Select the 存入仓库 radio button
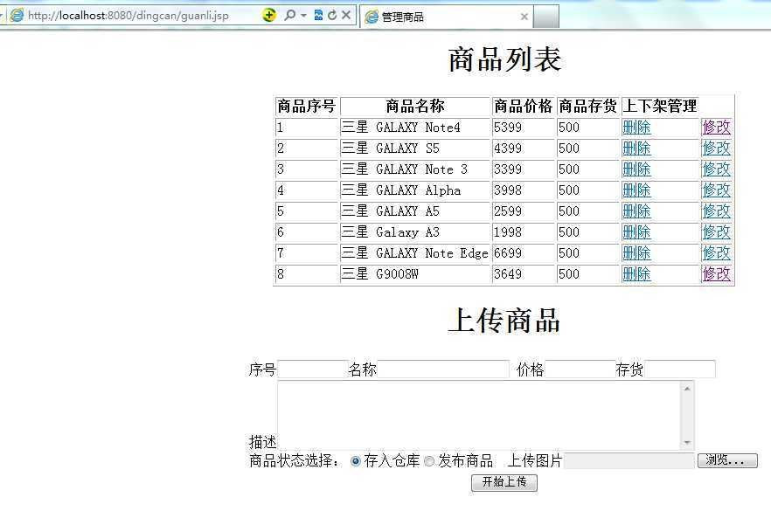 (356, 461)
